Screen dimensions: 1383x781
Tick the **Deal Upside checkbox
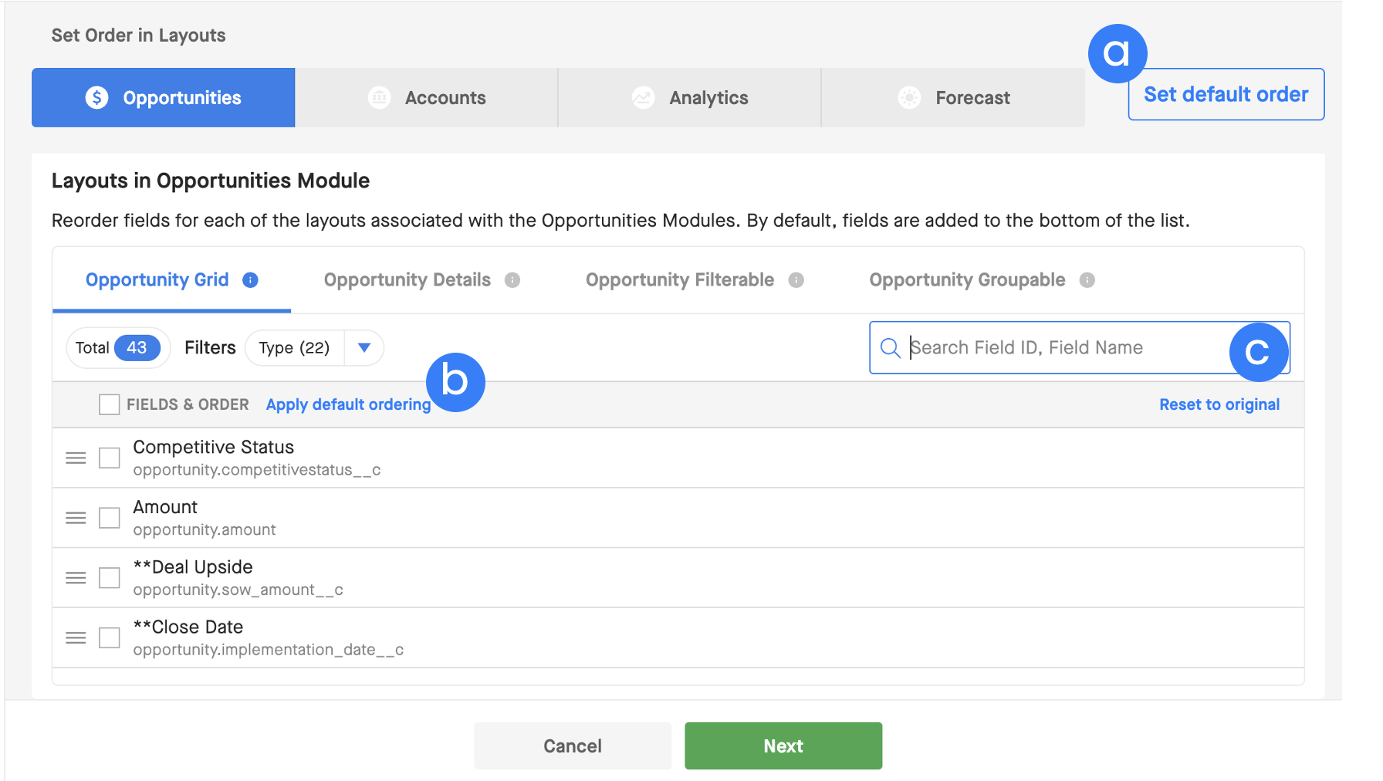110,578
